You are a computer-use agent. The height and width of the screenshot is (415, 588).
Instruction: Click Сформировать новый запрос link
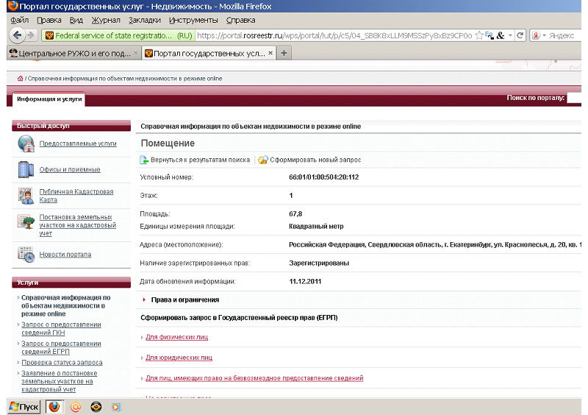[x=315, y=160]
